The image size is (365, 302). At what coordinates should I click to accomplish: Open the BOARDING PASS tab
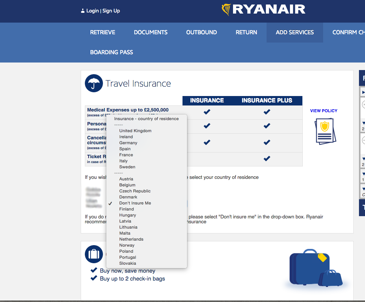click(x=112, y=52)
